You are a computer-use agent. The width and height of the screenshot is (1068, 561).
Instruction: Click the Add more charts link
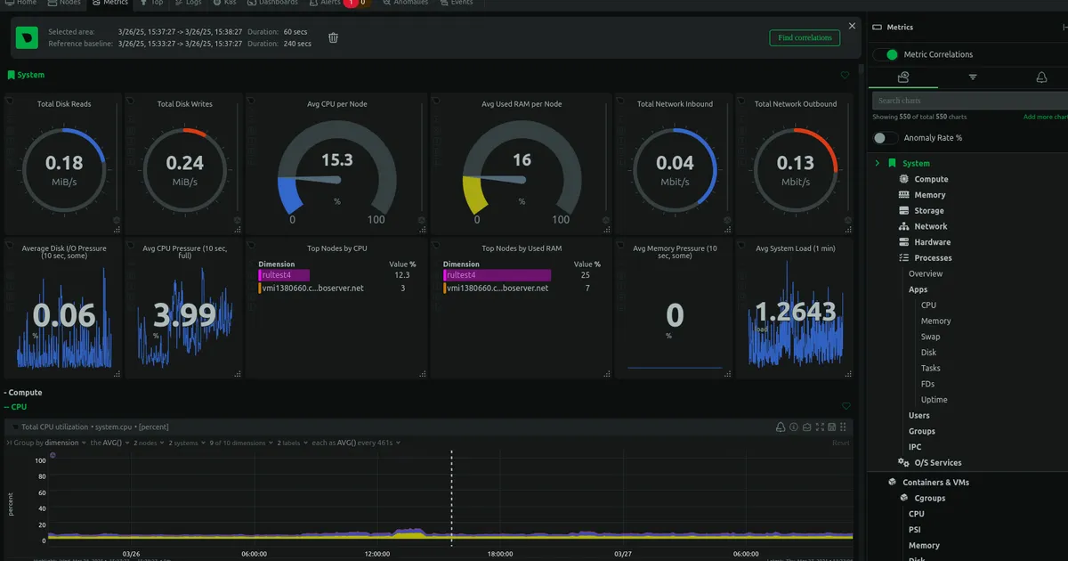pos(1045,117)
